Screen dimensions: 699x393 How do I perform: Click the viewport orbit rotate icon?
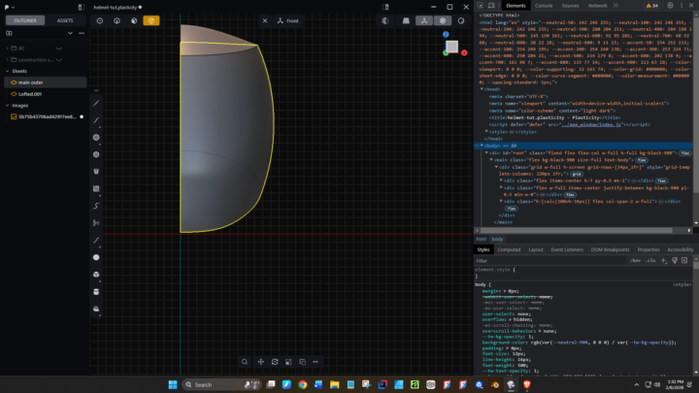pos(275,362)
